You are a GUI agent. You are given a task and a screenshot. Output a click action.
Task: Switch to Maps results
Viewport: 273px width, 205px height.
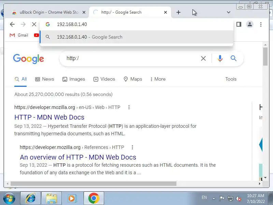point(133,79)
